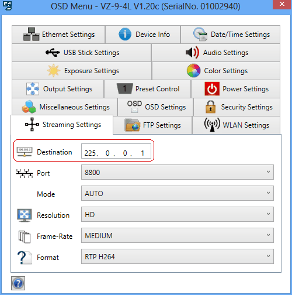This screenshot has width=292, height=295.
Task: Open the Exposure Settings tab
Action: coord(82,71)
